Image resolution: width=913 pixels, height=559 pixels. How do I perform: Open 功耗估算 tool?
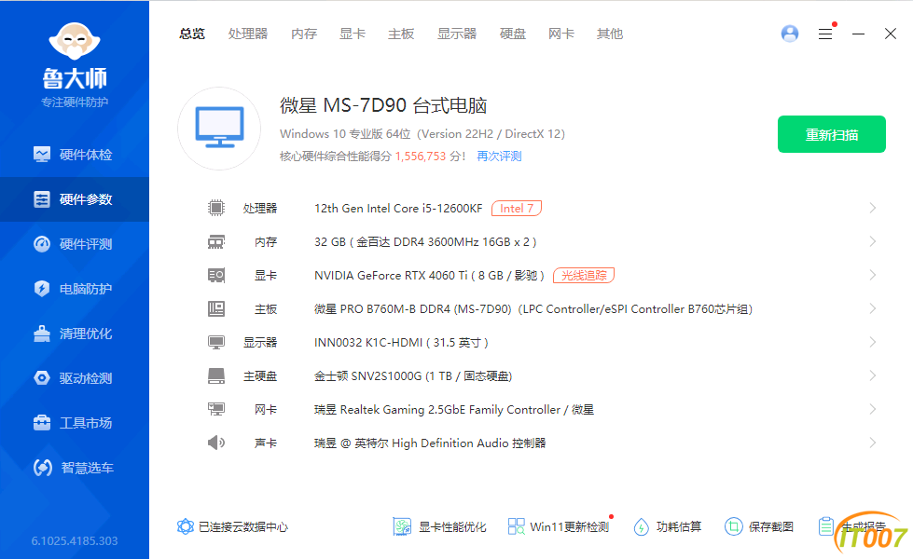click(x=668, y=527)
